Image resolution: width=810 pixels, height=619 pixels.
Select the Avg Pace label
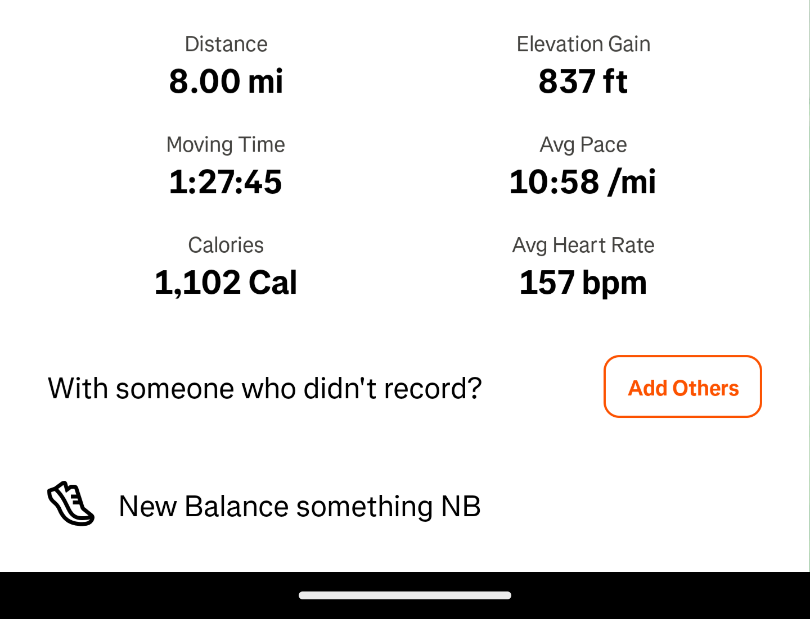[x=583, y=145]
